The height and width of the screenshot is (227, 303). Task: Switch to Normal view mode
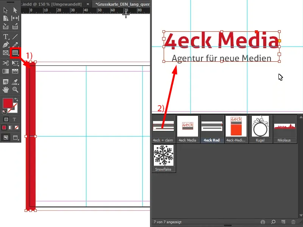[x=6, y=138]
